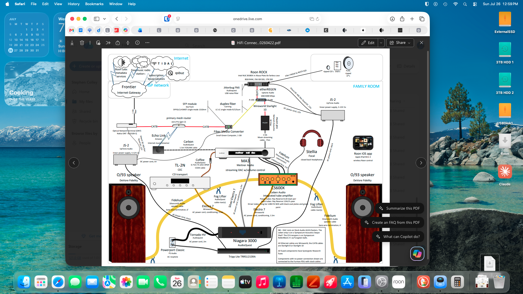
Task: Expand the Safari tab groups dropdown
Action: [x=104, y=19]
